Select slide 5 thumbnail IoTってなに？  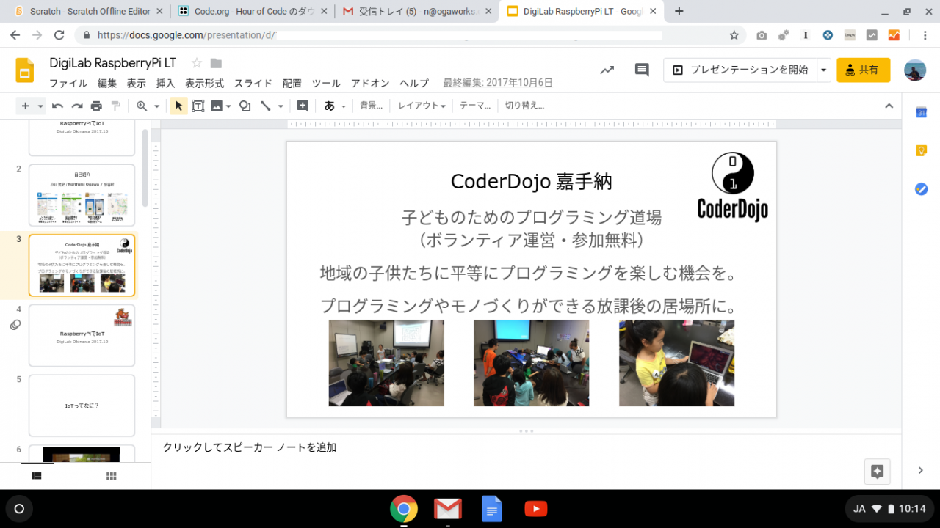click(82, 406)
